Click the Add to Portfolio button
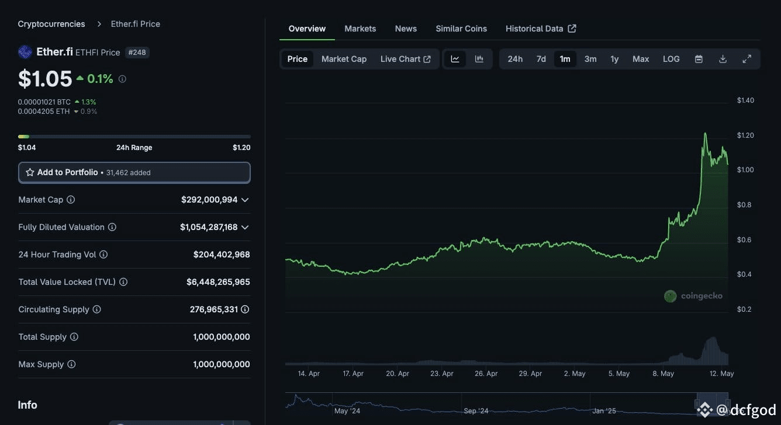Image resolution: width=781 pixels, height=425 pixels. 134,173
